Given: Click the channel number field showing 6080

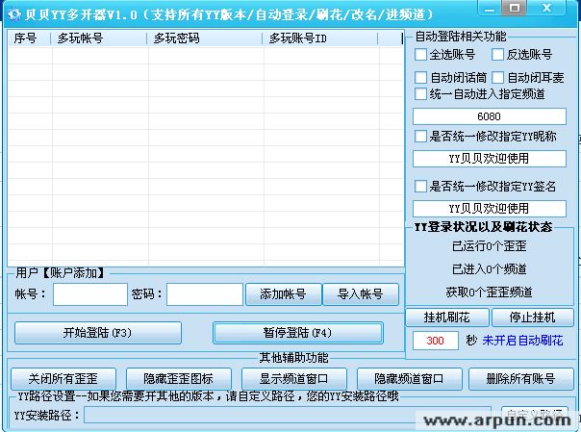Looking at the screenshot, I should click(490, 116).
